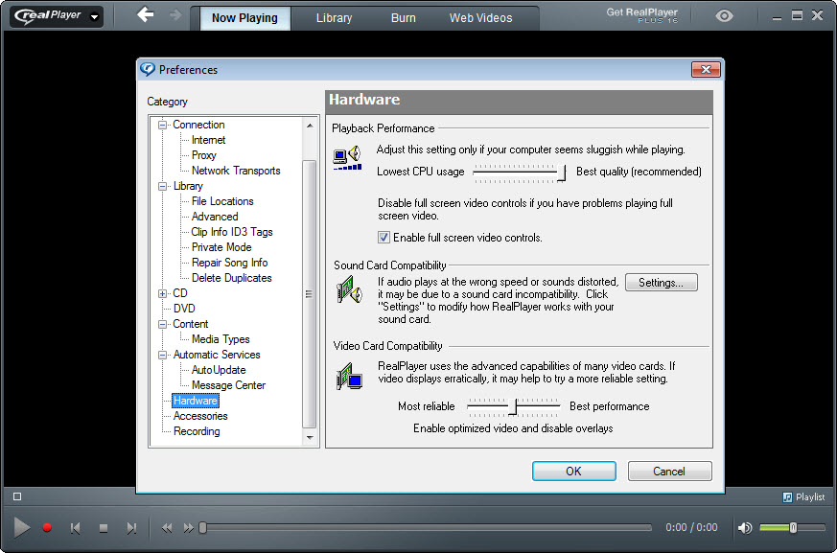Click the red Record button
The height and width of the screenshot is (553, 837).
[47, 528]
